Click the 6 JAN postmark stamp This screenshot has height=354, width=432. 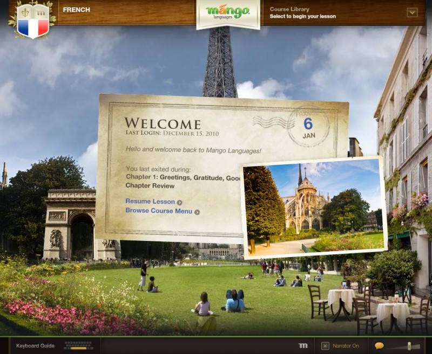pyautogui.click(x=308, y=127)
